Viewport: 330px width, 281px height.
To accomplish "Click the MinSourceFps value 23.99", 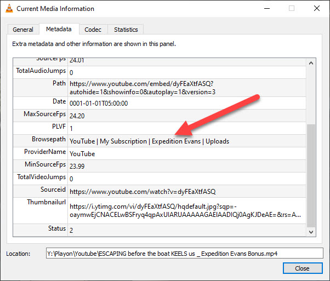I will coord(77,167).
